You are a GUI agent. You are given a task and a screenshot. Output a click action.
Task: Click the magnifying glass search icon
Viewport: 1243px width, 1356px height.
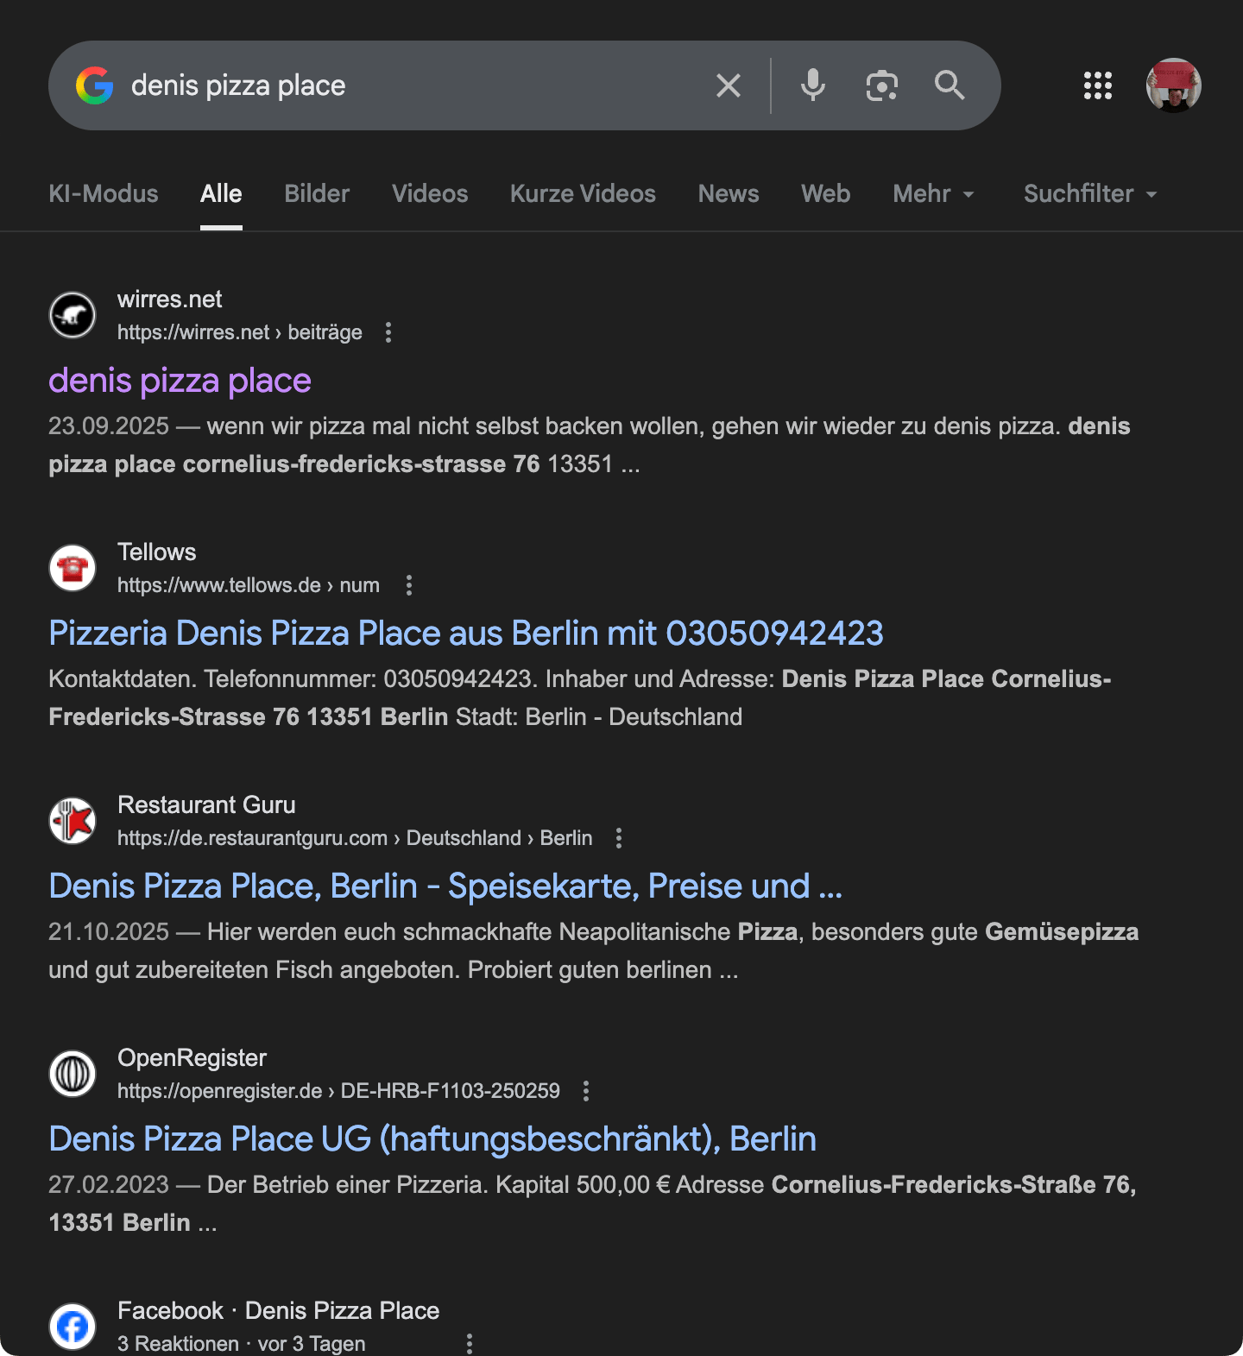tap(950, 85)
